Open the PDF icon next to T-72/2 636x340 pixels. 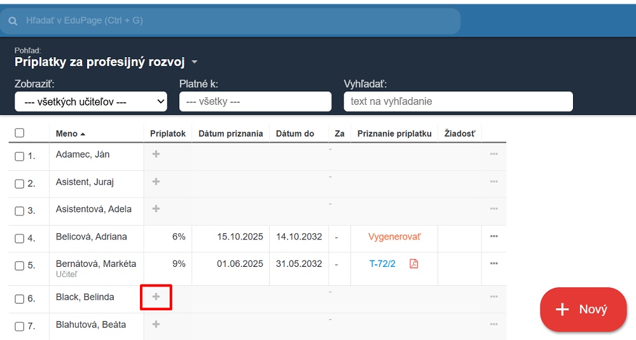coord(414,264)
